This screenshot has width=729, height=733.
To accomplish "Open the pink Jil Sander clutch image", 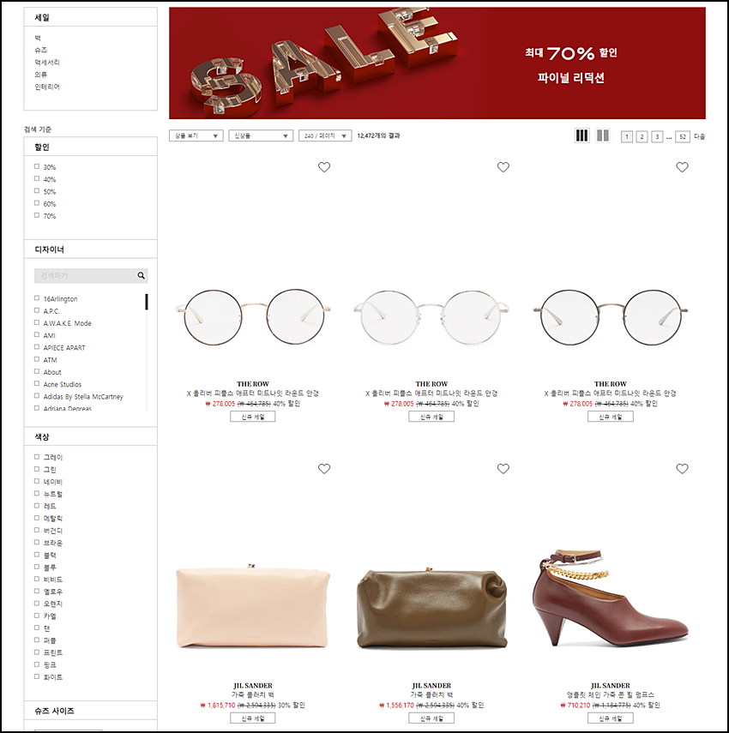I will click(x=252, y=607).
